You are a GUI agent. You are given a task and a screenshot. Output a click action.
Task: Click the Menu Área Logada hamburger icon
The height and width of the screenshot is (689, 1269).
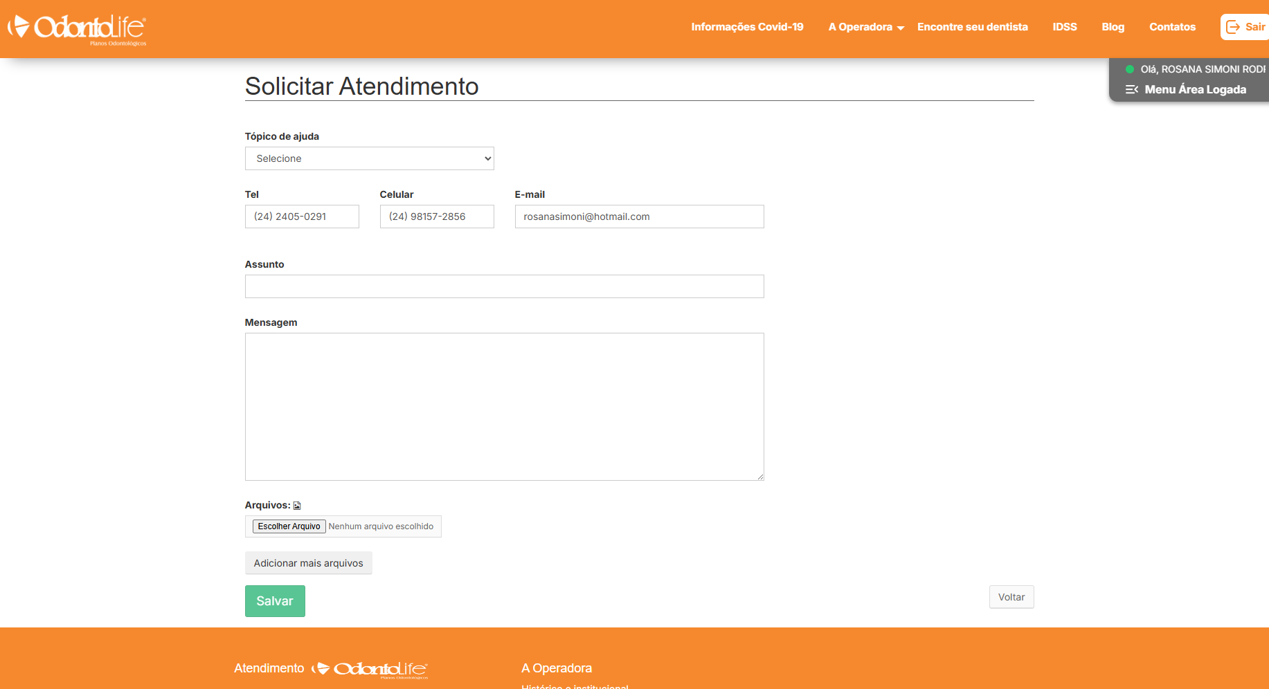[1132, 89]
